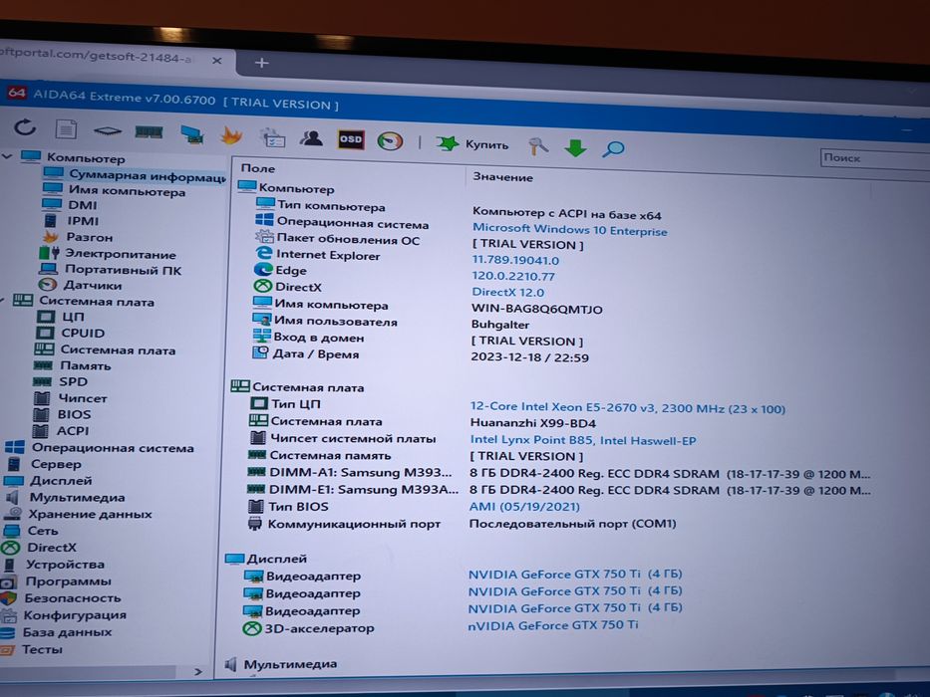Open the Конфигурация tree category

[64, 615]
